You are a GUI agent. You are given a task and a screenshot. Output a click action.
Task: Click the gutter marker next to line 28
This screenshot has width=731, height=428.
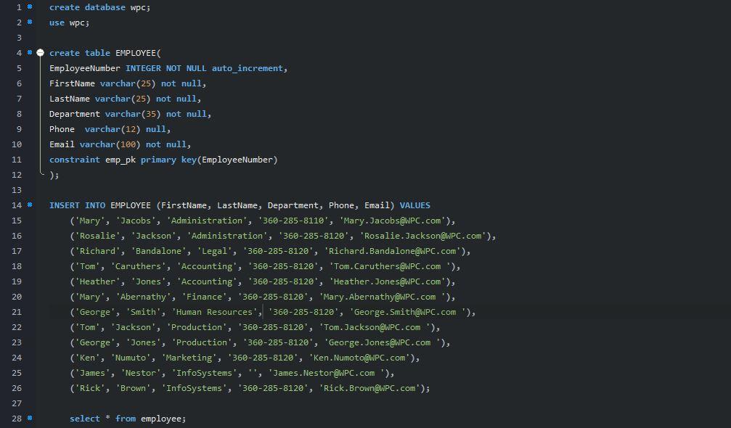(x=29, y=419)
